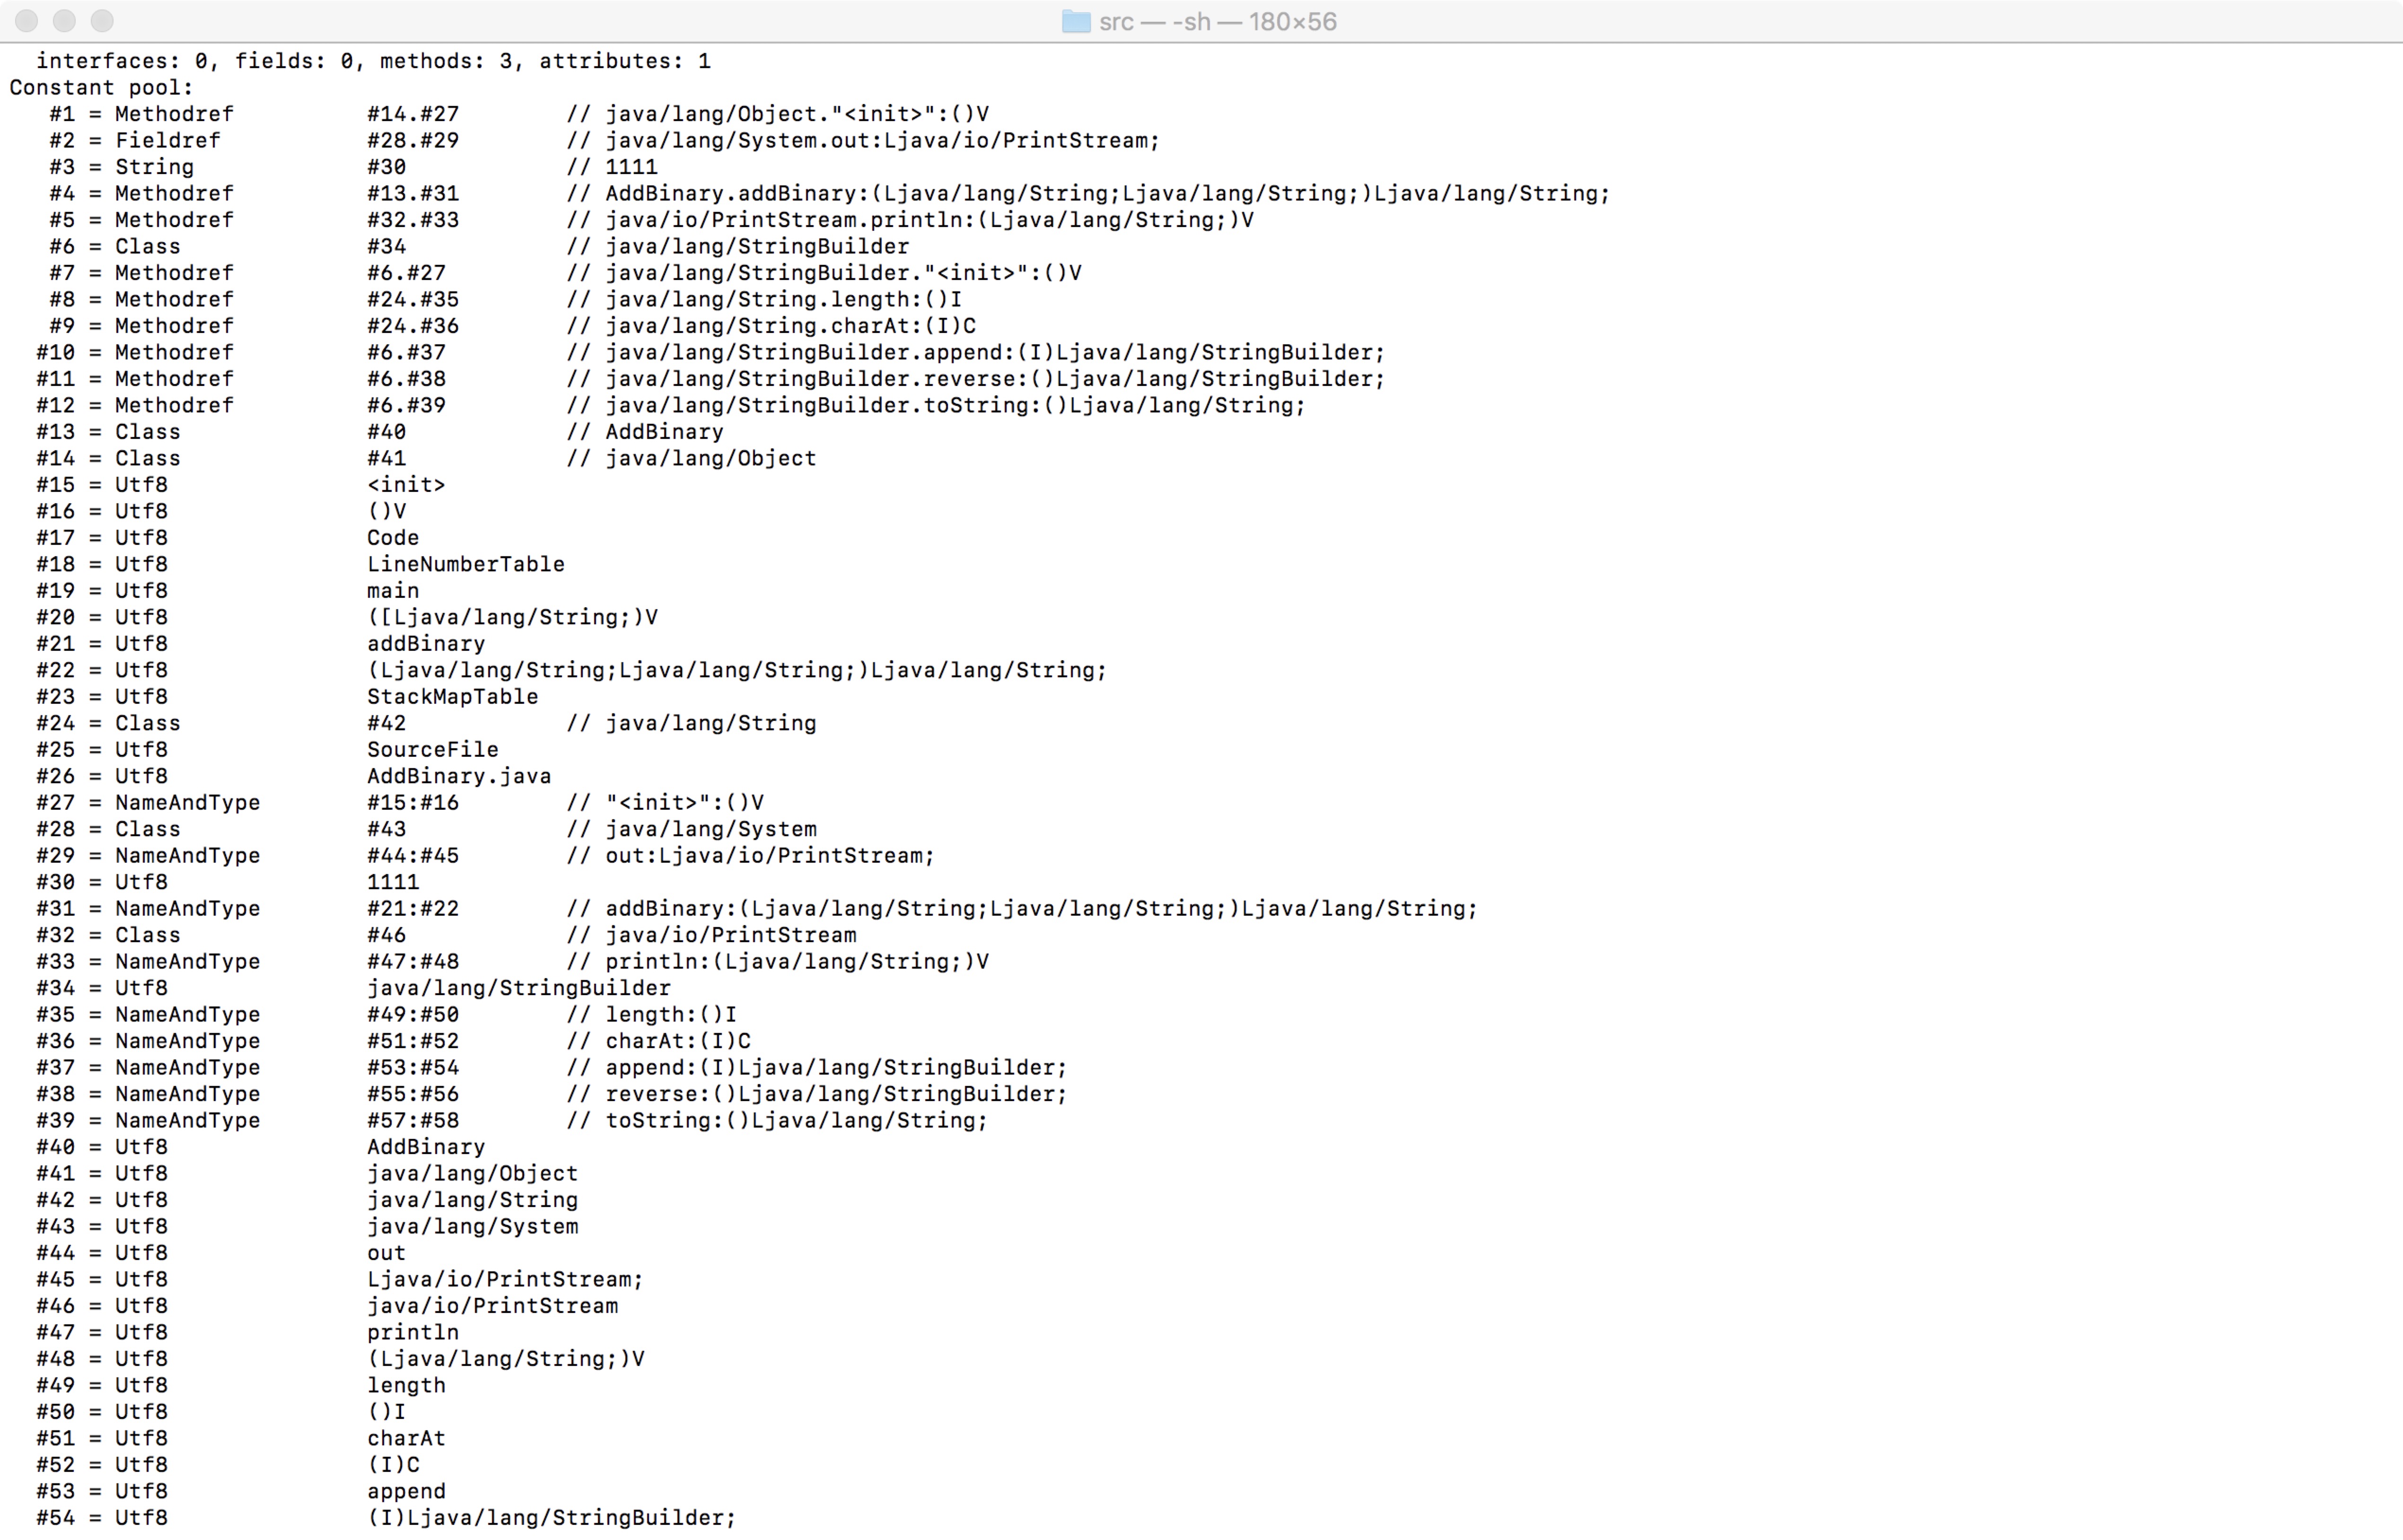Click the zoom window button
Image resolution: width=2403 pixels, height=1540 pixels.
[x=102, y=20]
